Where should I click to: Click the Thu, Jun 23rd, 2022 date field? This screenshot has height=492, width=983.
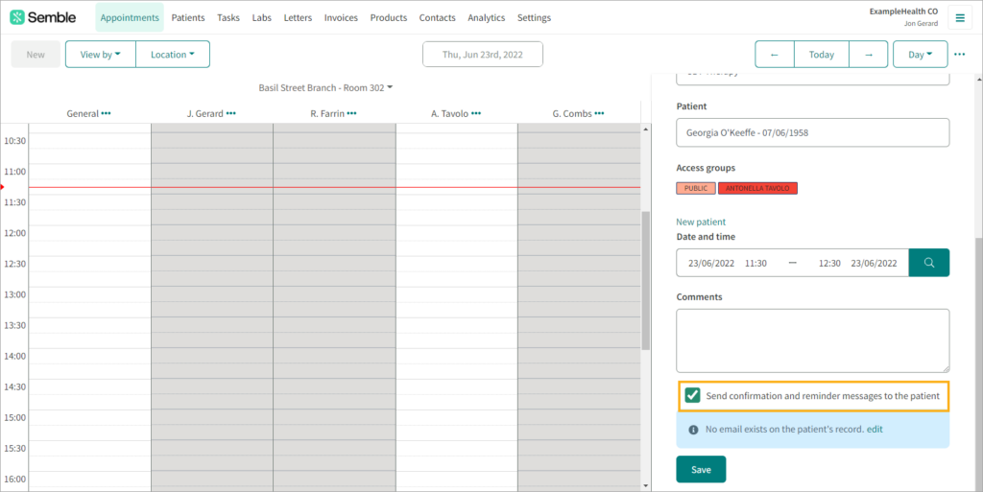coord(483,55)
